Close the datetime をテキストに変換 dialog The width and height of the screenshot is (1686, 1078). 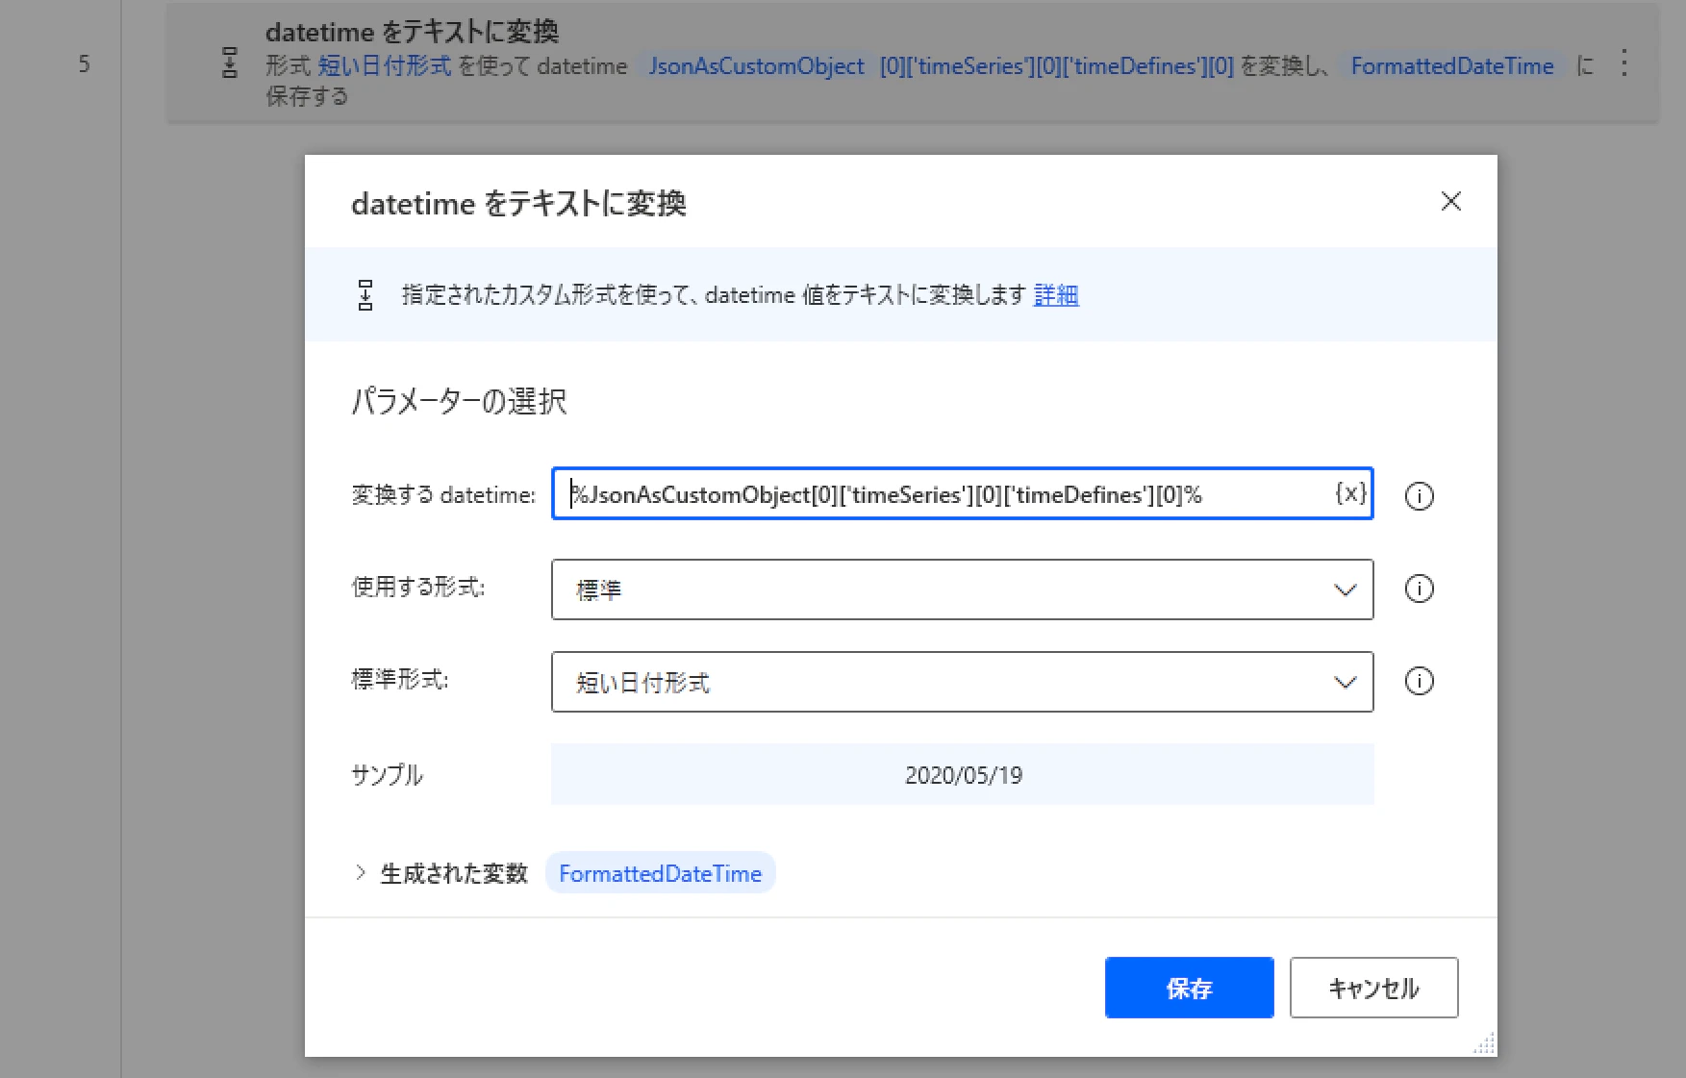pyautogui.click(x=1450, y=201)
